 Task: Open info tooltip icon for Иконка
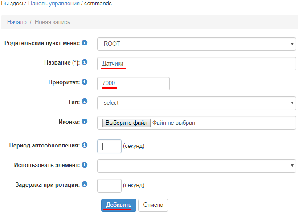(x=85, y=121)
